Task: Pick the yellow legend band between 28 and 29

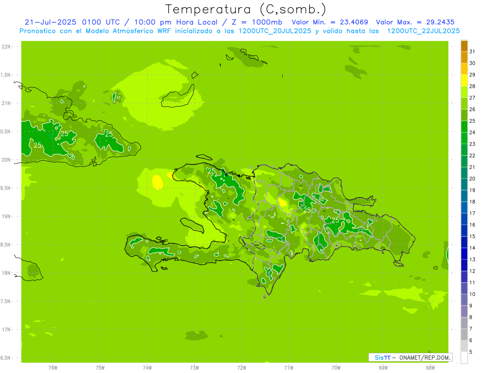Action: [464, 80]
